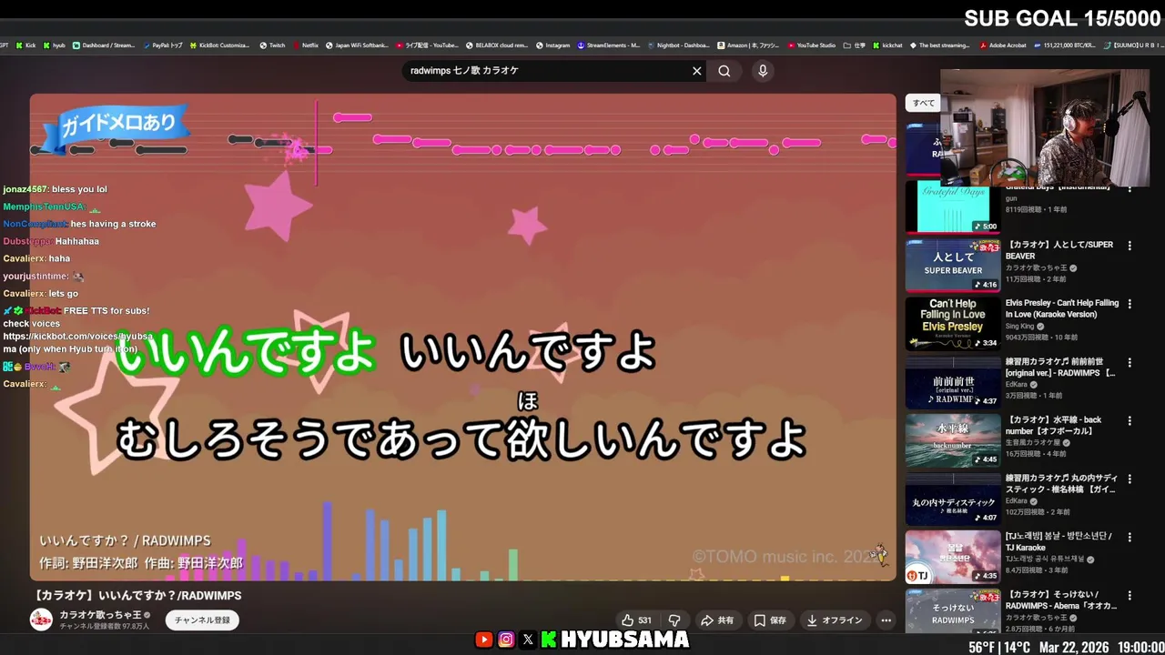This screenshot has height=655, width=1165.
Task: Click the Instagram logo in the HYUBSAMA overlay
Action: [506, 640]
